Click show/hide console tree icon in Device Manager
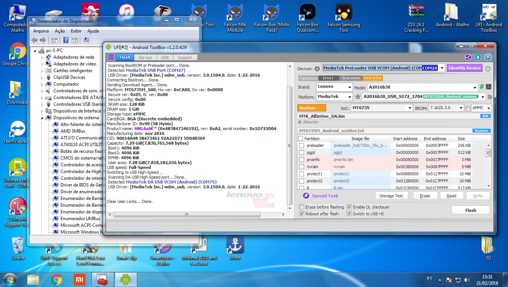This screenshot has width=508, height=287. tap(54, 40)
